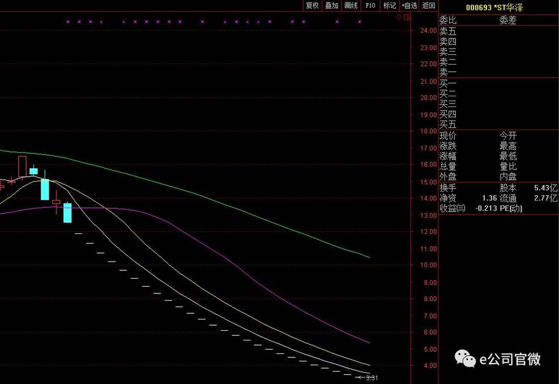Image resolution: width=559 pixels, height=384 pixels.
Task: Click the 000693 *ST华泽 stock title
Action: (x=494, y=7)
